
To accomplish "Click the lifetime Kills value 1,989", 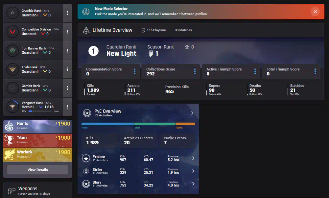I will tap(93, 90).
